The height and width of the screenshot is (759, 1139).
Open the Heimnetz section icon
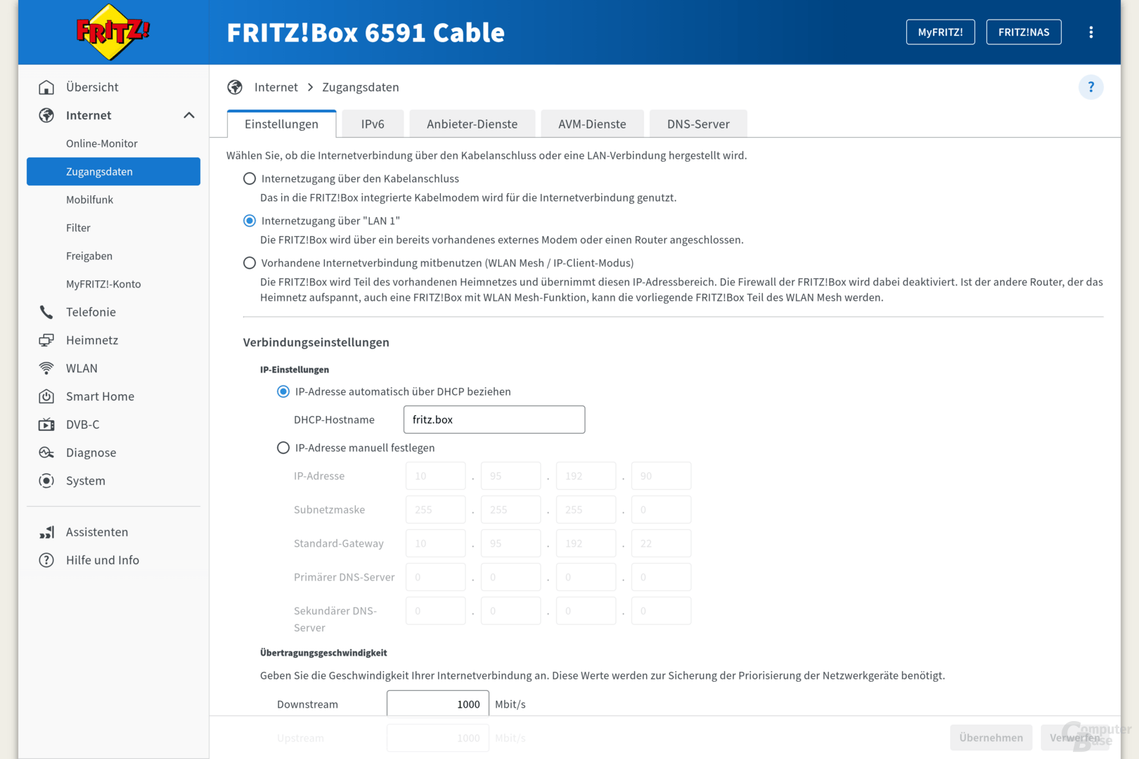(x=46, y=339)
